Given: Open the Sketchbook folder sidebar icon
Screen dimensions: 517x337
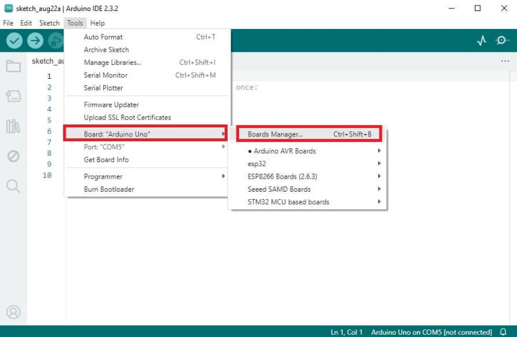Looking at the screenshot, I should tap(14, 66).
